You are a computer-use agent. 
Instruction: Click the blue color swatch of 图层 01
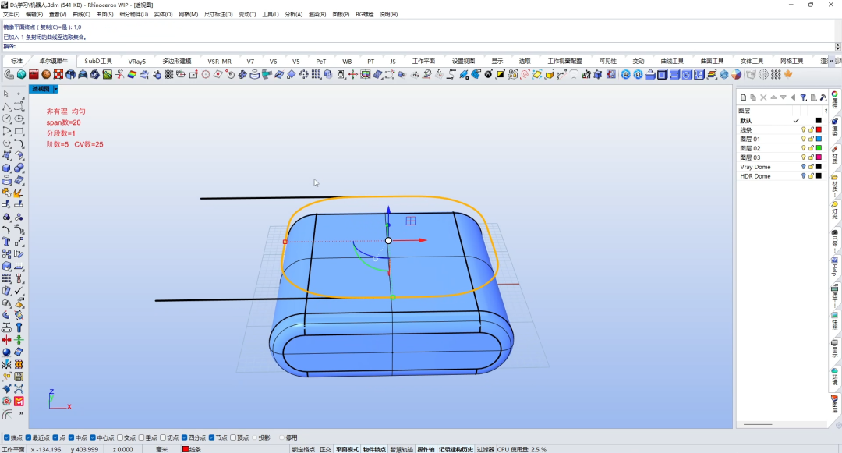[819, 139]
